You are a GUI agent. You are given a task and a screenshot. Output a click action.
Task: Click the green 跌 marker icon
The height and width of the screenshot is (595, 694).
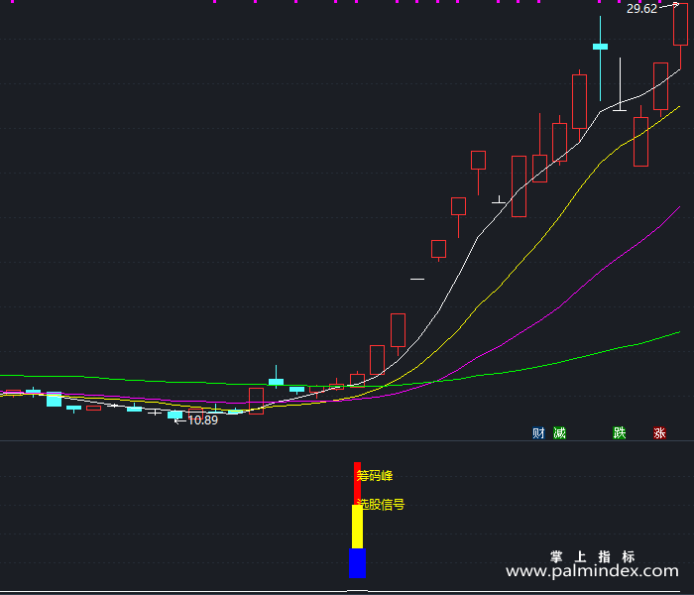click(620, 433)
